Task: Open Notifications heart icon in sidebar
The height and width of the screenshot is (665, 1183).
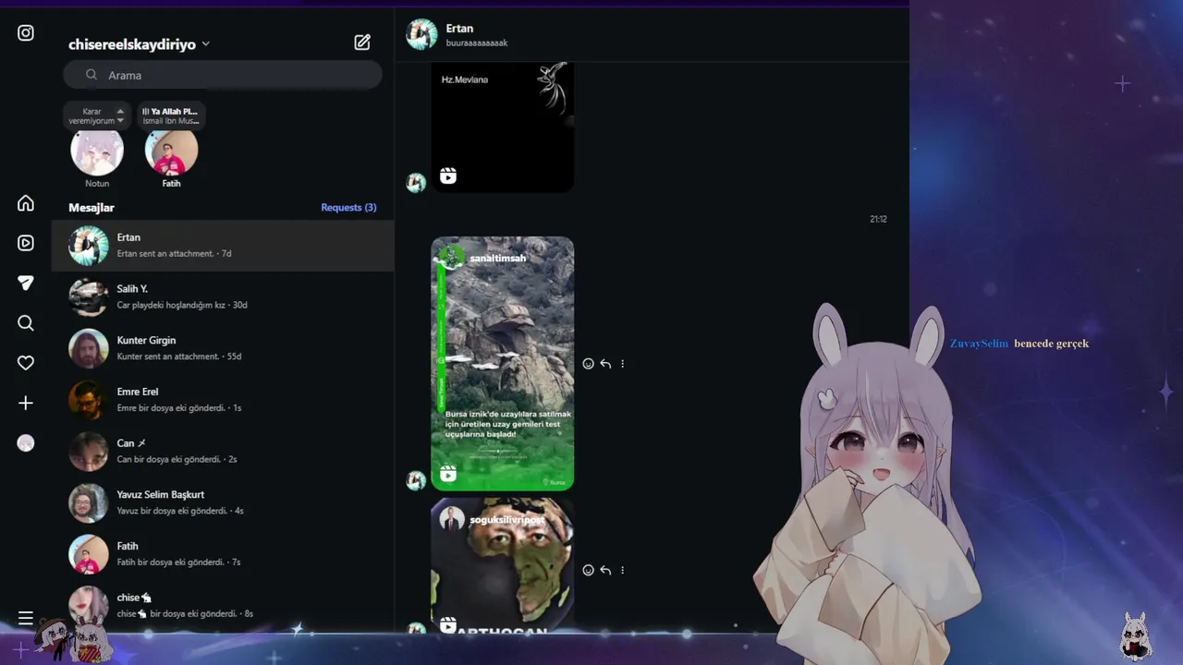Action: (x=26, y=363)
